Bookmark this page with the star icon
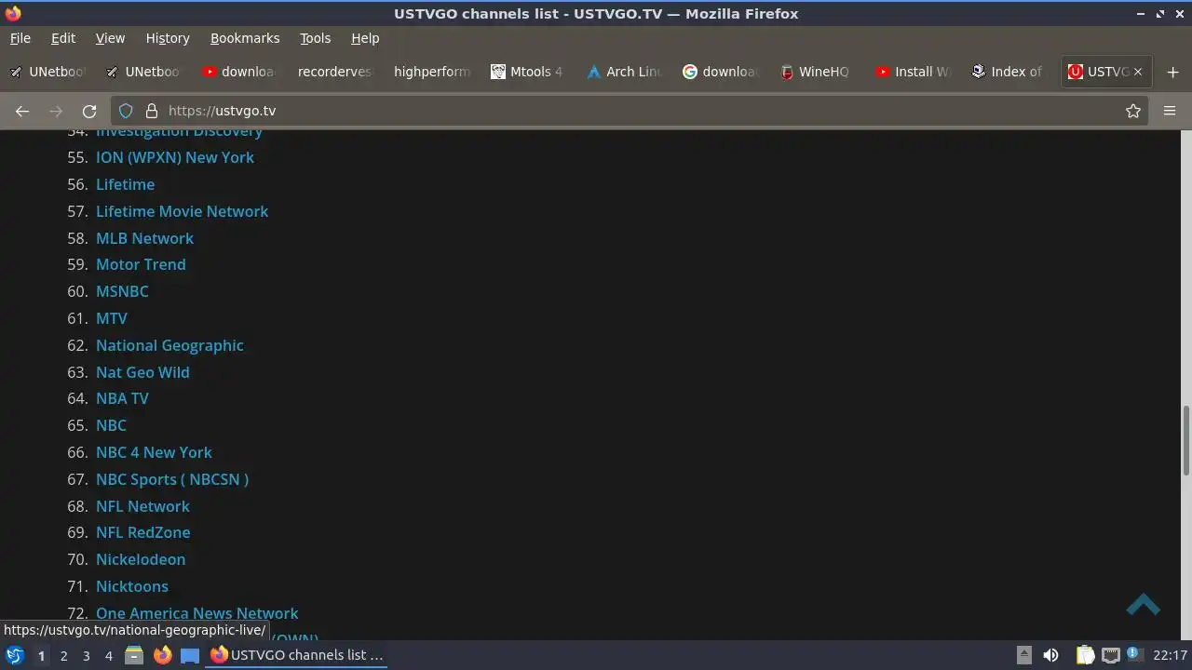 [1133, 111]
